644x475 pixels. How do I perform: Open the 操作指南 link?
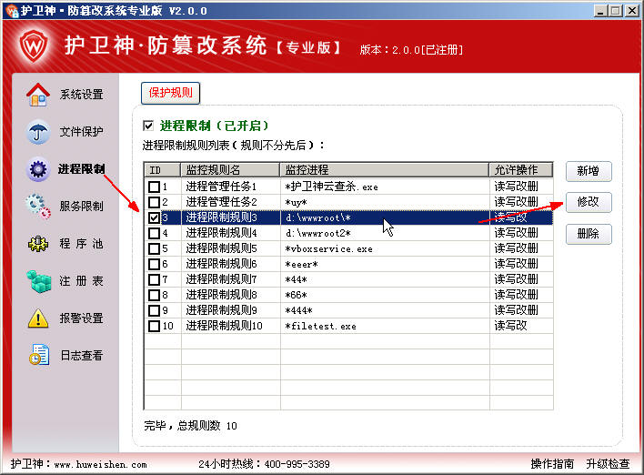pos(552,464)
